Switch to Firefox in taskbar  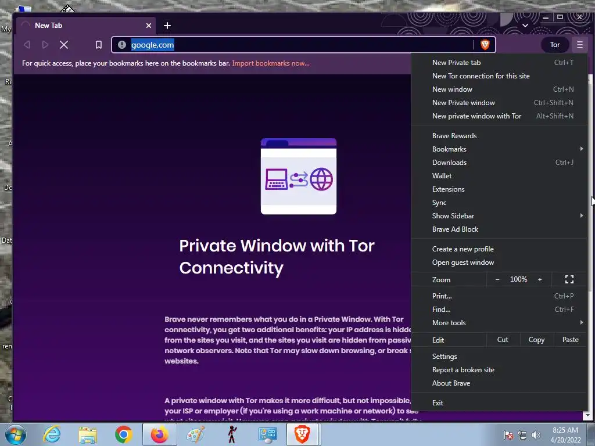(x=159, y=434)
